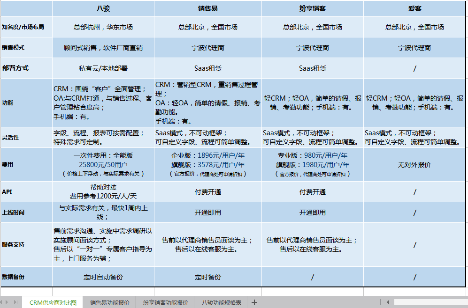Select 纷享销客's slash cell in 数据备份 row

(x=313, y=277)
